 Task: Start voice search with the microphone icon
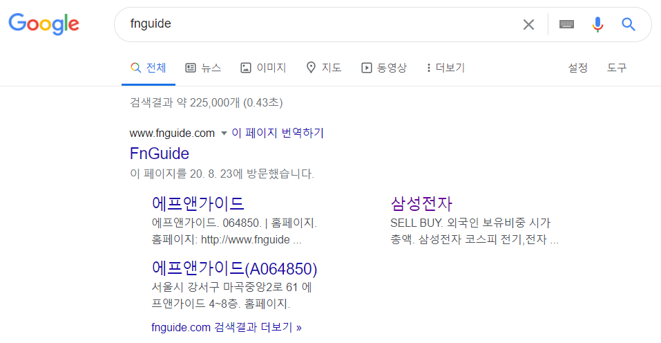(597, 24)
